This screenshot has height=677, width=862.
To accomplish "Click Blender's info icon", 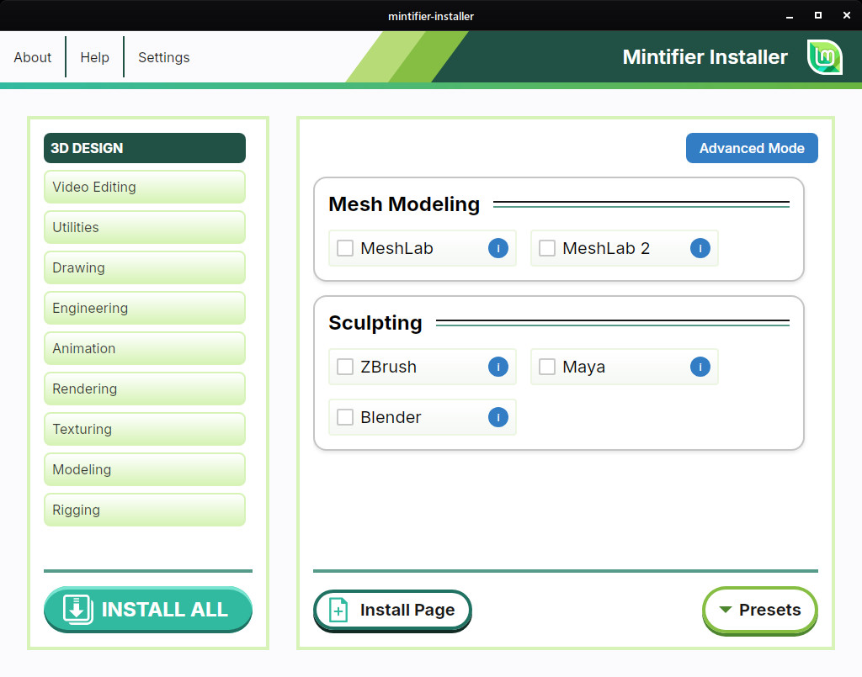I will point(498,417).
